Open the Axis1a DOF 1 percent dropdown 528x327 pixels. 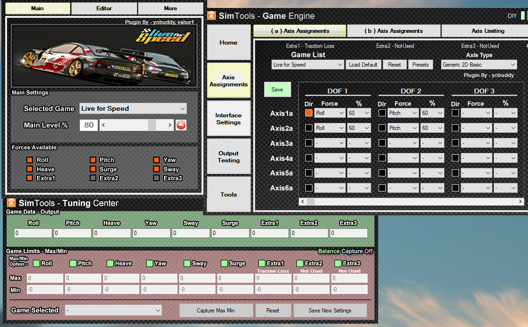point(359,113)
